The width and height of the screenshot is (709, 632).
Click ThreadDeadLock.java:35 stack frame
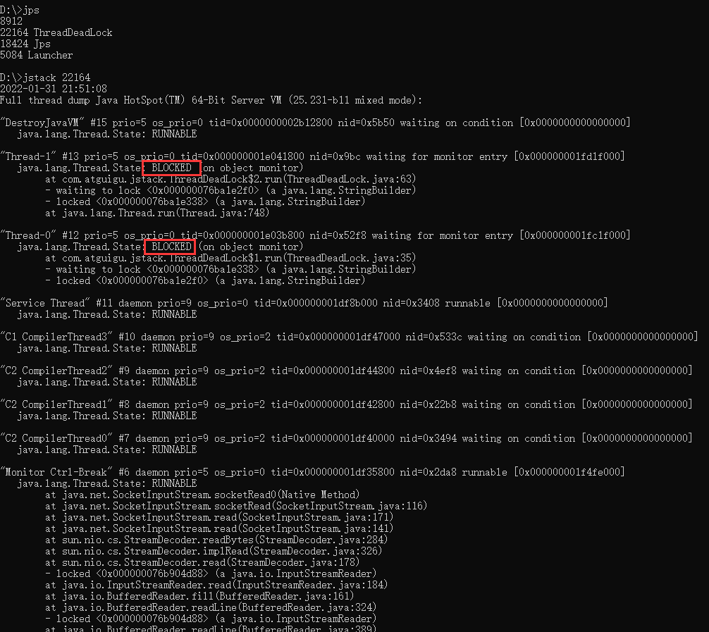pos(230,258)
